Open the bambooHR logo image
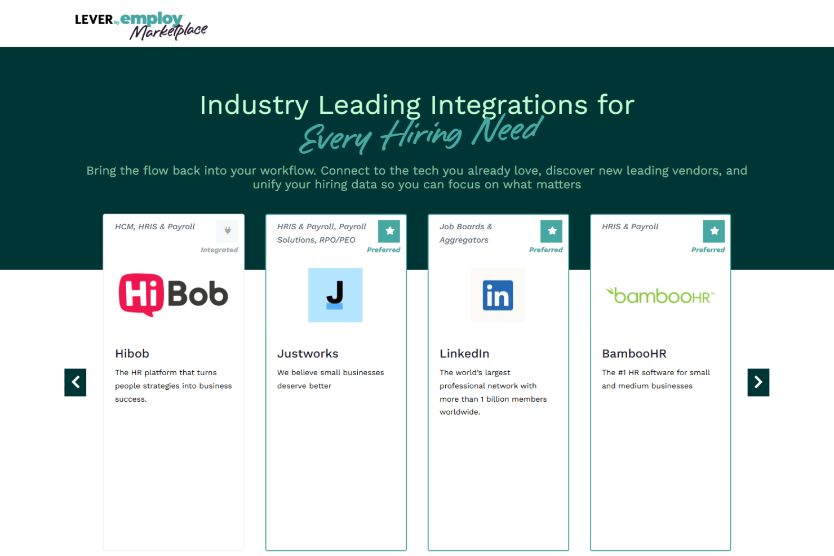This screenshot has height=556, width=834. coord(660,295)
